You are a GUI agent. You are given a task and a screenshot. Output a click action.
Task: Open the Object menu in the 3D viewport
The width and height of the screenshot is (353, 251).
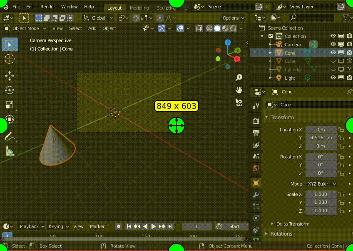pyautogui.click(x=109, y=28)
